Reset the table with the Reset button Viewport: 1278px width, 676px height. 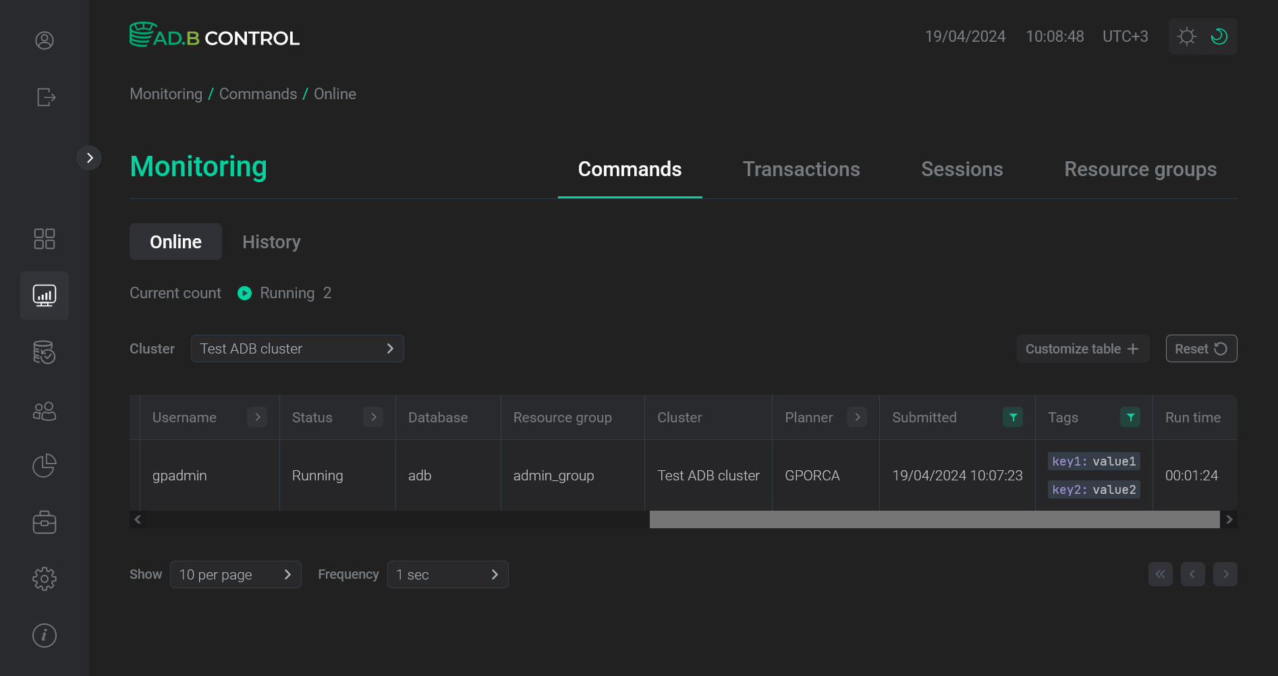point(1201,348)
